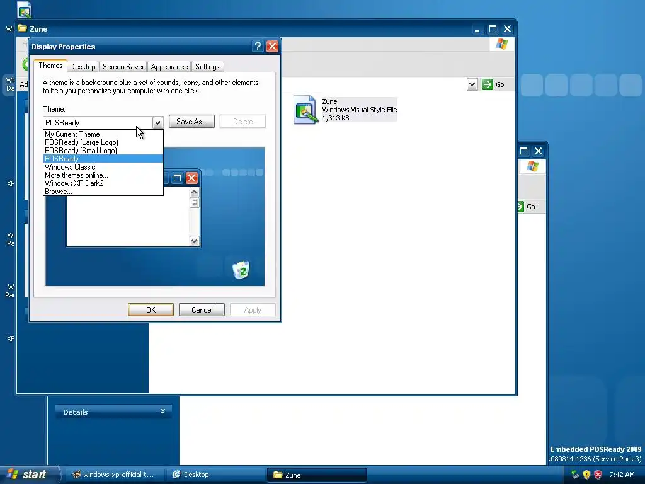Choose My Current Theme from the list
The width and height of the screenshot is (645, 484).
[103, 134]
